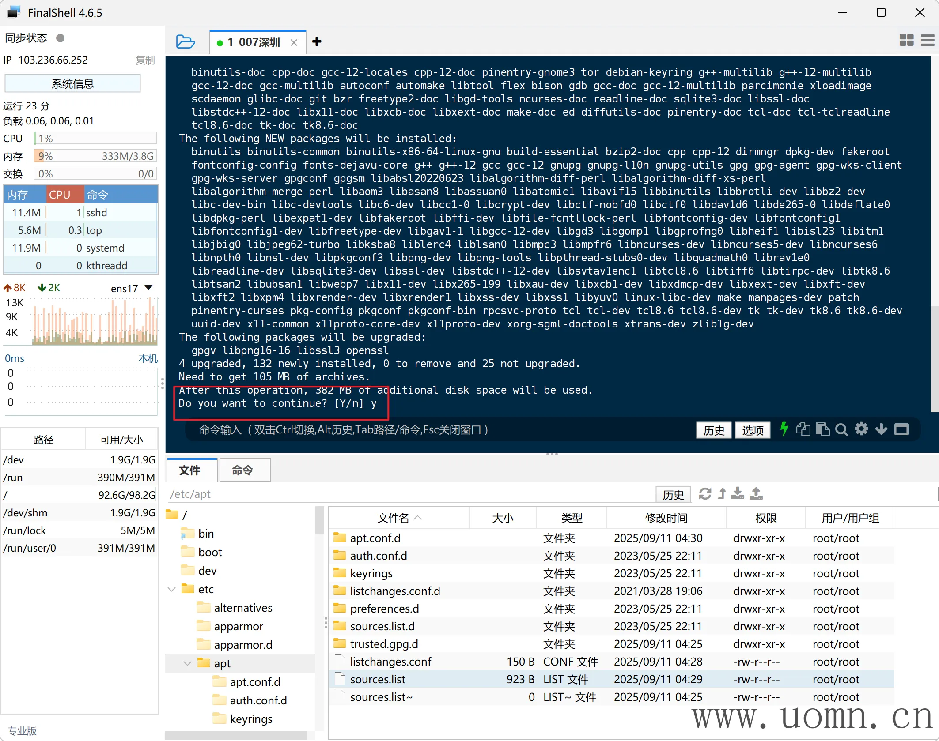Refresh the file list in the file panel
939x741 pixels.
tap(705, 493)
